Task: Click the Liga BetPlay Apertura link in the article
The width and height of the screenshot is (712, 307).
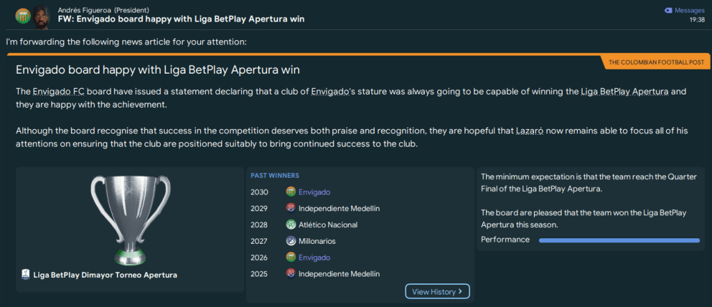Action: [623, 92]
